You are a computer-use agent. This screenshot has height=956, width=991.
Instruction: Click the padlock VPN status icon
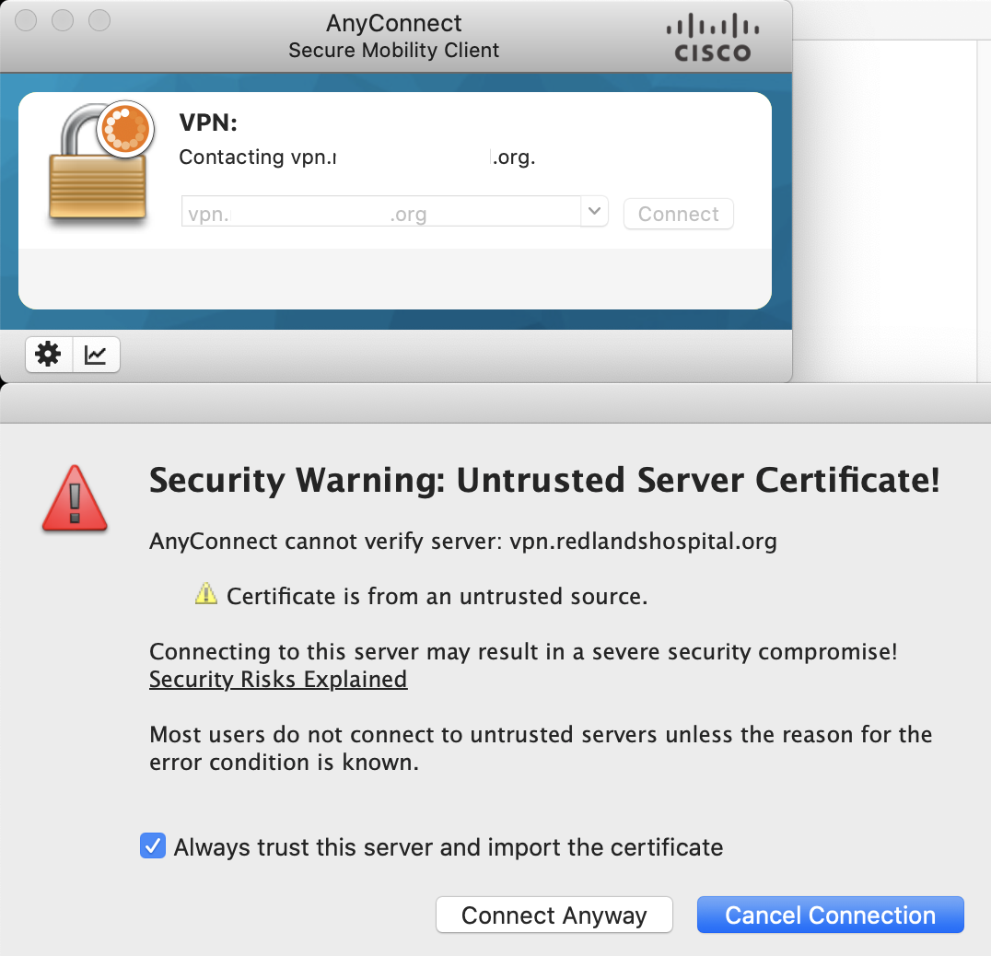pyautogui.click(x=101, y=161)
